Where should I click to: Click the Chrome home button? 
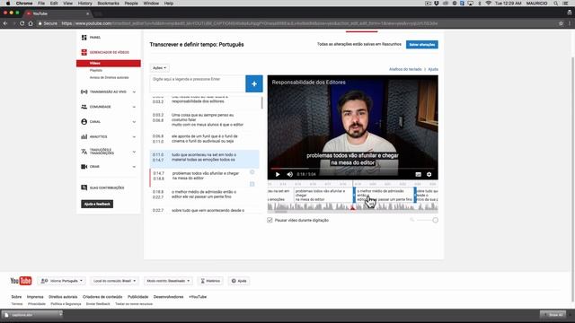31,23
